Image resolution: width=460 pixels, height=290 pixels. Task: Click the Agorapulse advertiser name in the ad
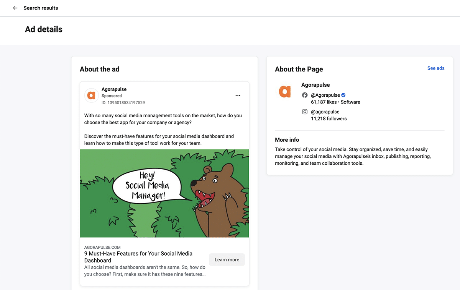[x=114, y=89]
